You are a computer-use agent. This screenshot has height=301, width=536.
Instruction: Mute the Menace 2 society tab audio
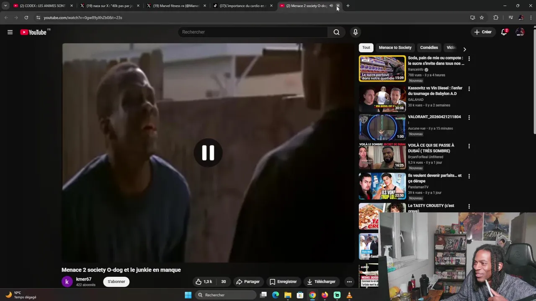331,6
